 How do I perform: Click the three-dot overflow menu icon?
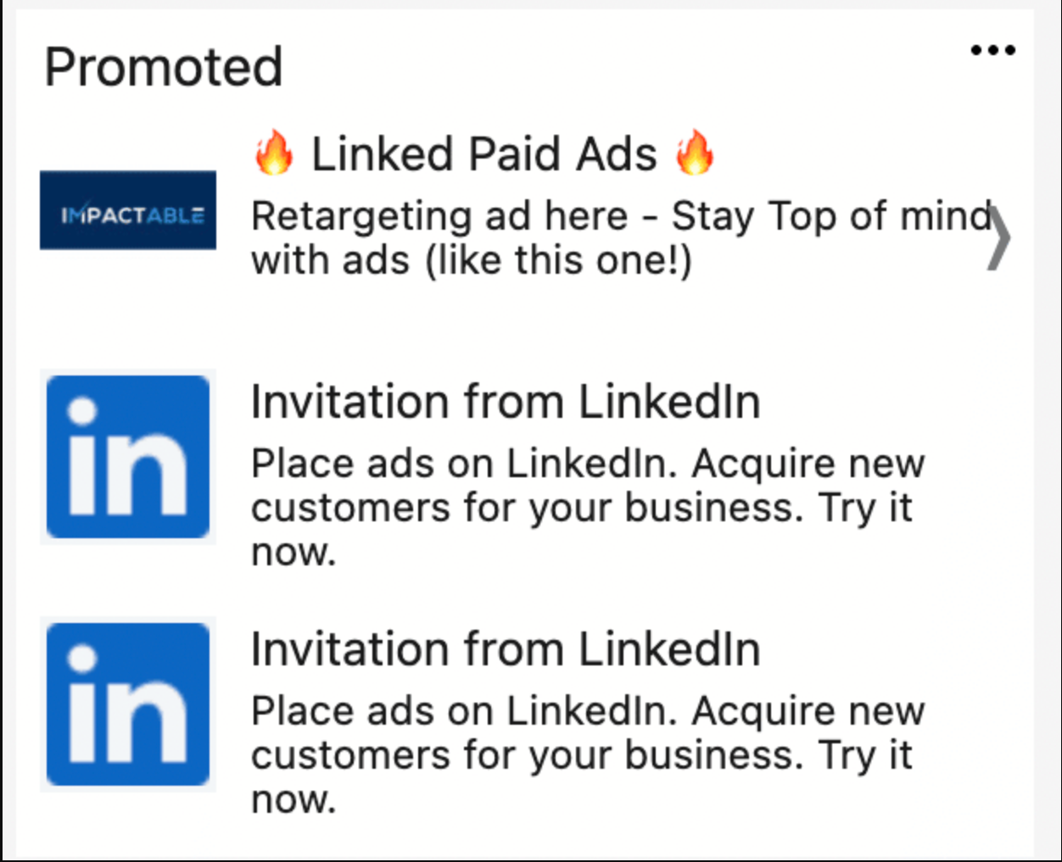[992, 49]
